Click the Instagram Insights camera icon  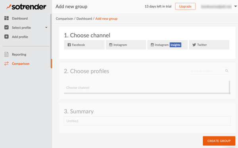click(152, 45)
